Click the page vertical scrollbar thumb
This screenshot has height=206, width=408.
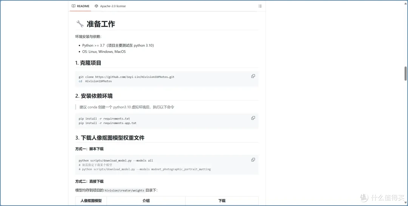point(405,74)
